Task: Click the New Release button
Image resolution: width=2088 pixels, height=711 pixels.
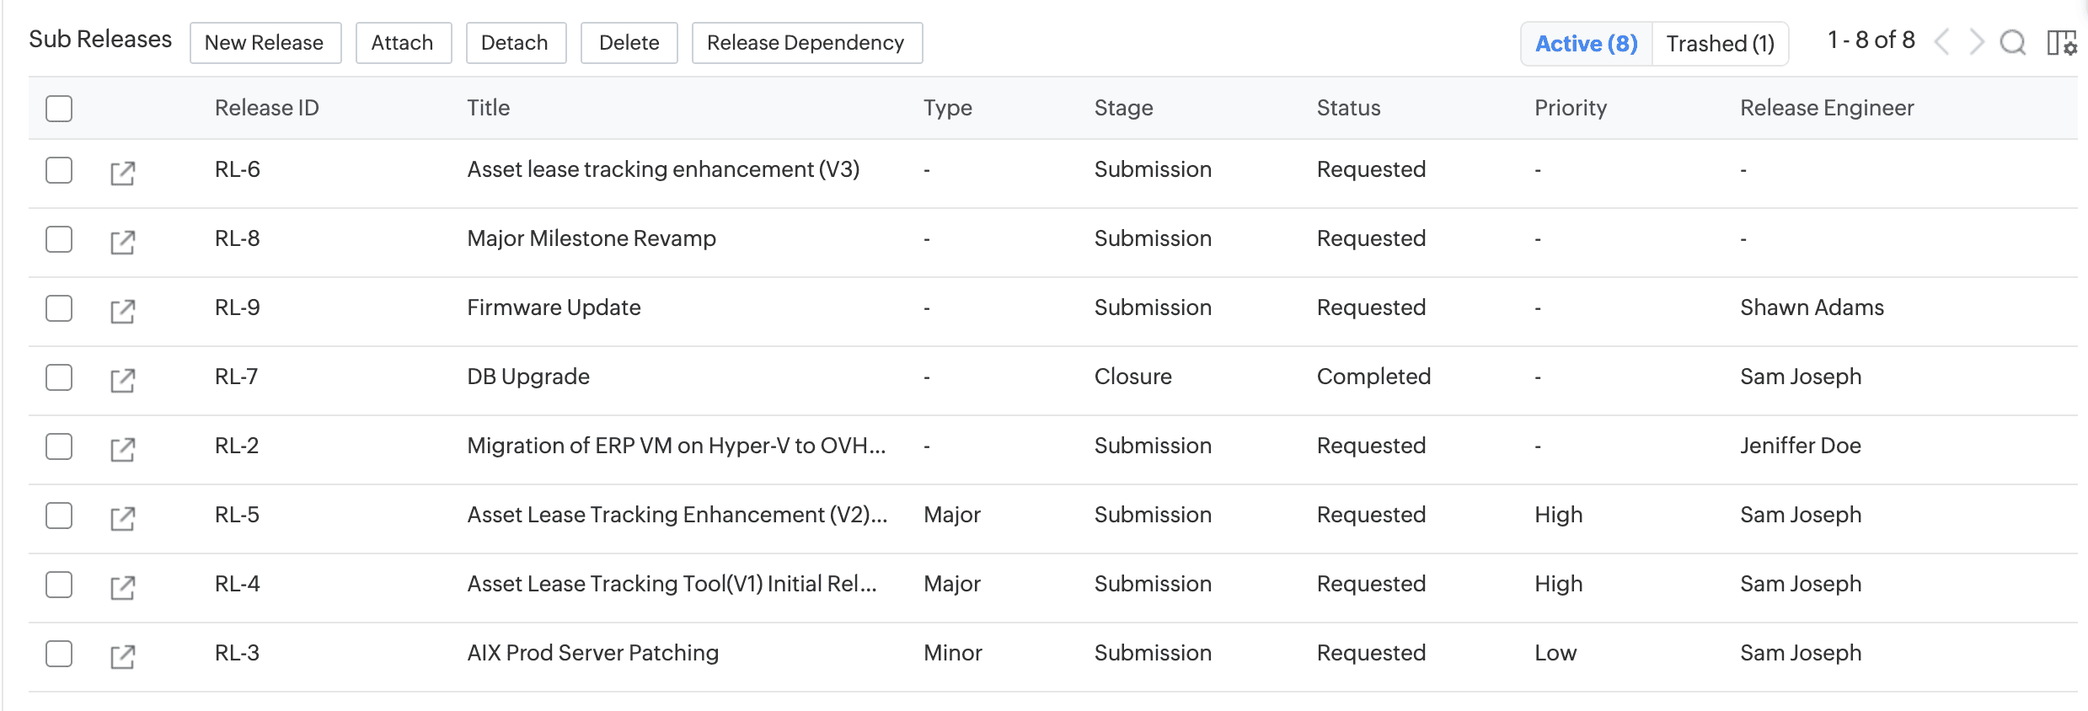Action: tap(265, 42)
